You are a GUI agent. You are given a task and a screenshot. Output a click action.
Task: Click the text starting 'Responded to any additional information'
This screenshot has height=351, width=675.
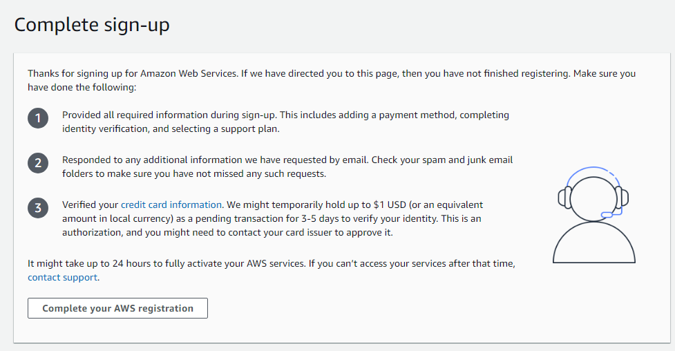287,167
